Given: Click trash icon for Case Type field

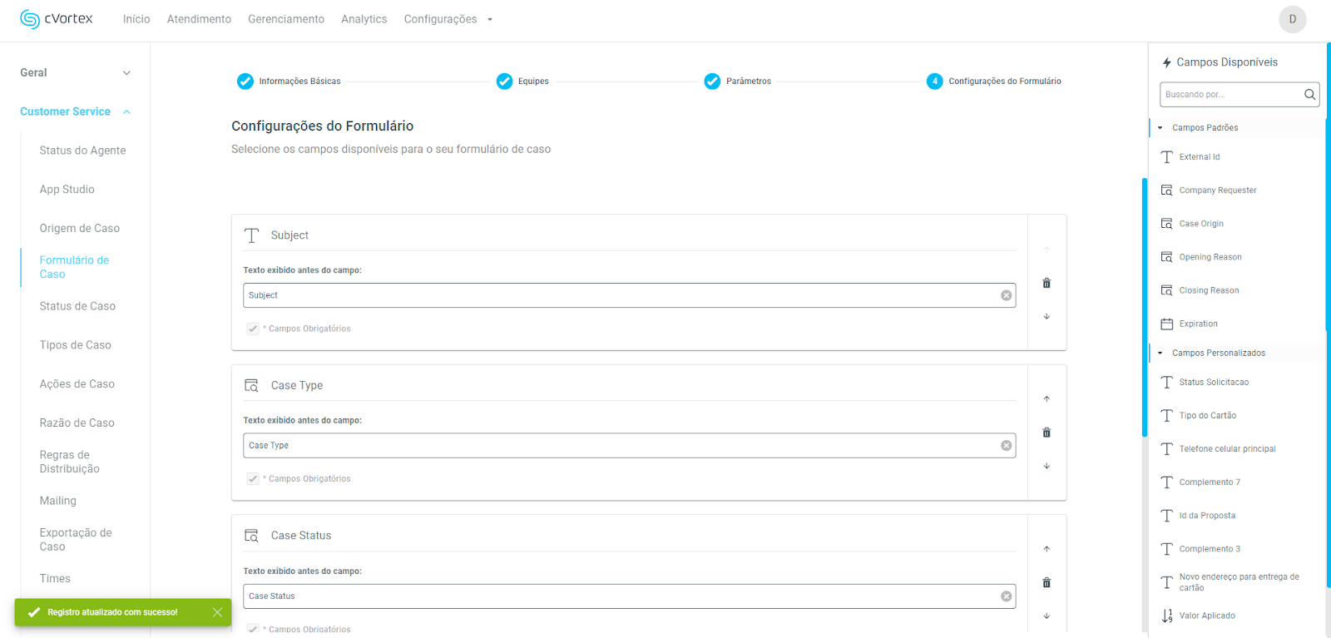Looking at the screenshot, I should (x=1046, y=433).
